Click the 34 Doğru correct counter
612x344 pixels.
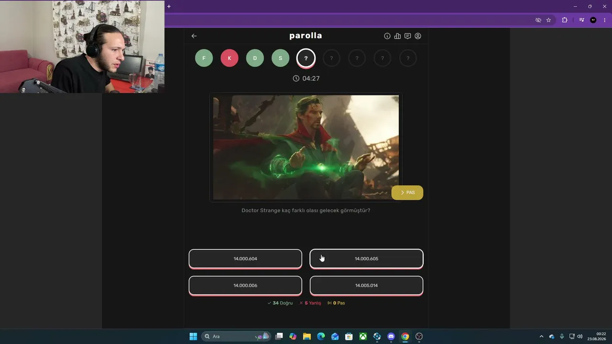point(280,303)
